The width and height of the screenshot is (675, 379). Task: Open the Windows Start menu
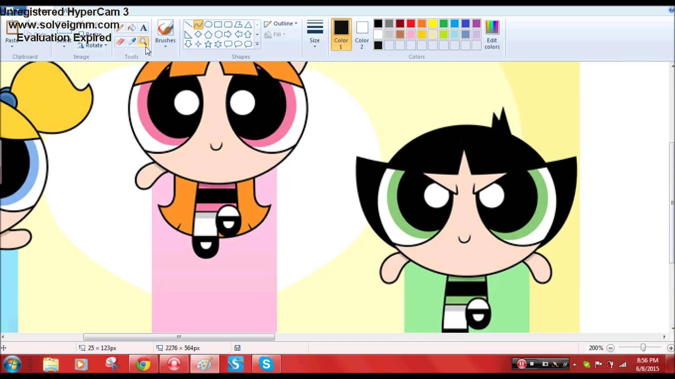(12, 364)
